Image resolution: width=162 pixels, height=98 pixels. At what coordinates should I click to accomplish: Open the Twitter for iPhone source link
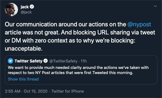click(x=68, y=91)
